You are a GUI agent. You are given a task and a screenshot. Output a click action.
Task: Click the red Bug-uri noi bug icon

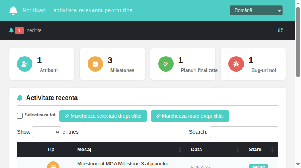(236, 64)
